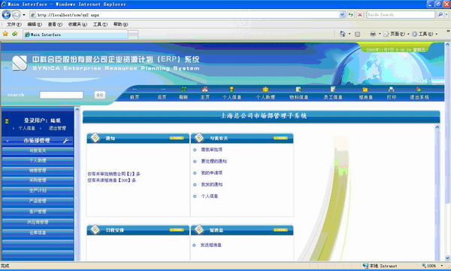Click the wrench icon beside 市场部管理
Viewport: 451px width, 271px height.
(66, 141)
